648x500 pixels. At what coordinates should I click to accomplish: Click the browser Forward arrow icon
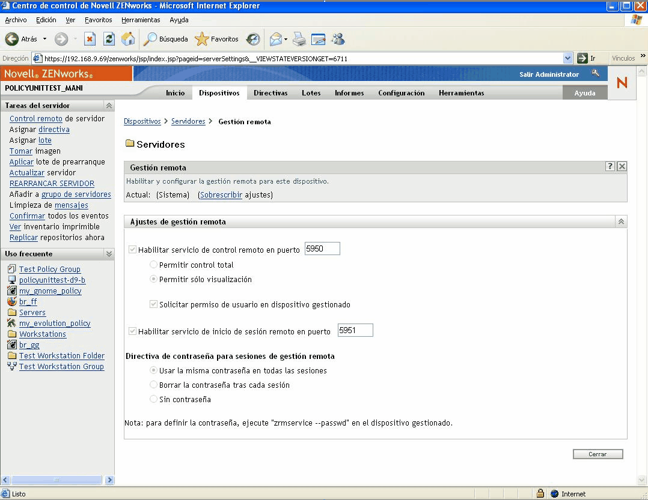[61, 39]
